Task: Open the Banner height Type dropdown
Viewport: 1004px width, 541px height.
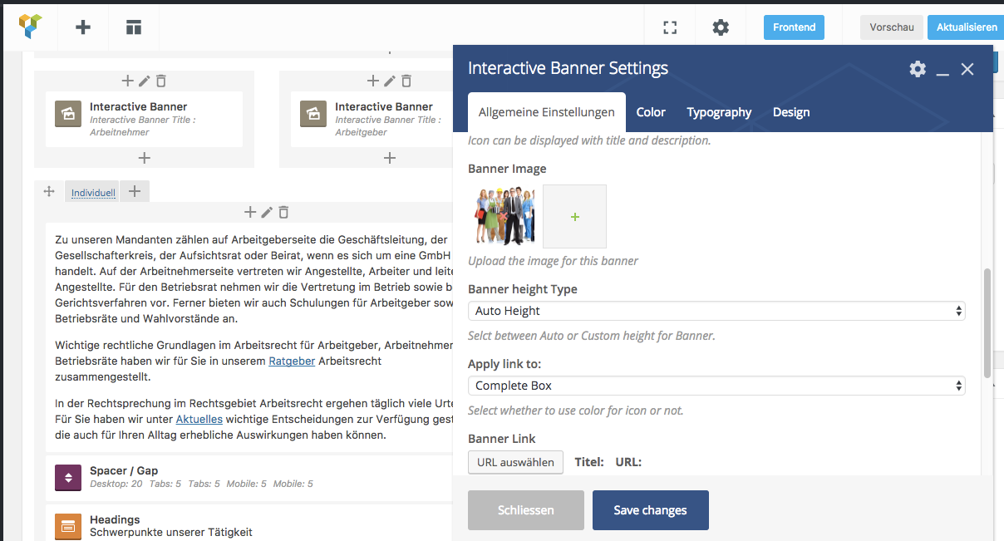Action: (716, 311)
